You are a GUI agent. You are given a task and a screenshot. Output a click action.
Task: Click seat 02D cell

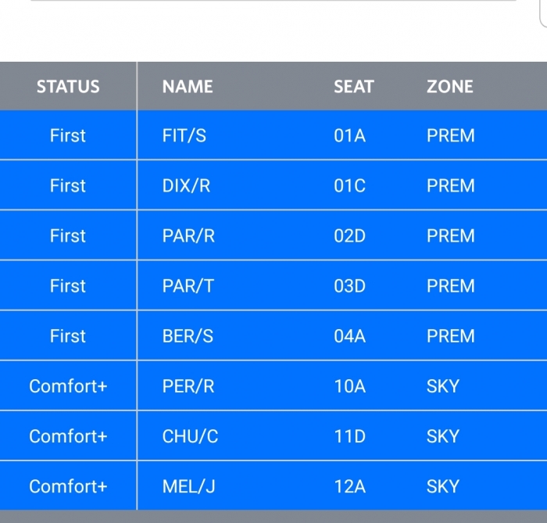(349, 236)
